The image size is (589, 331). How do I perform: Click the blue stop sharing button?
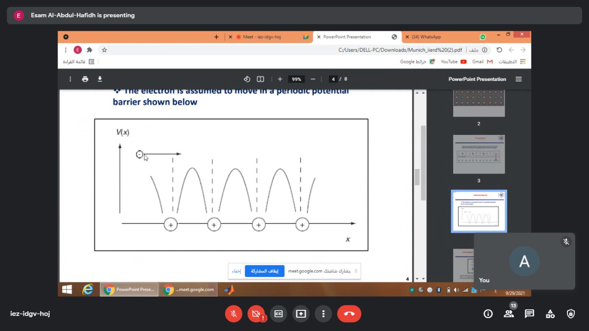[x=265, y=271]
